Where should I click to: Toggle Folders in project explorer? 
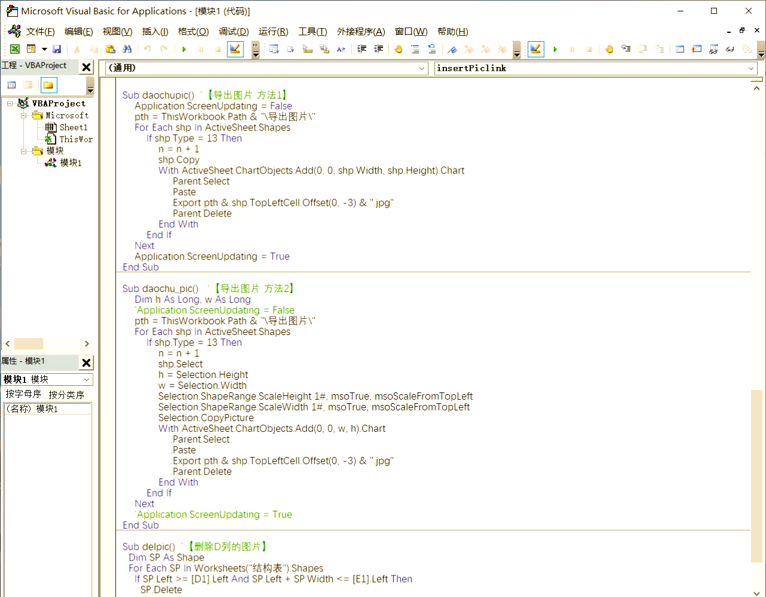(48, 85)
